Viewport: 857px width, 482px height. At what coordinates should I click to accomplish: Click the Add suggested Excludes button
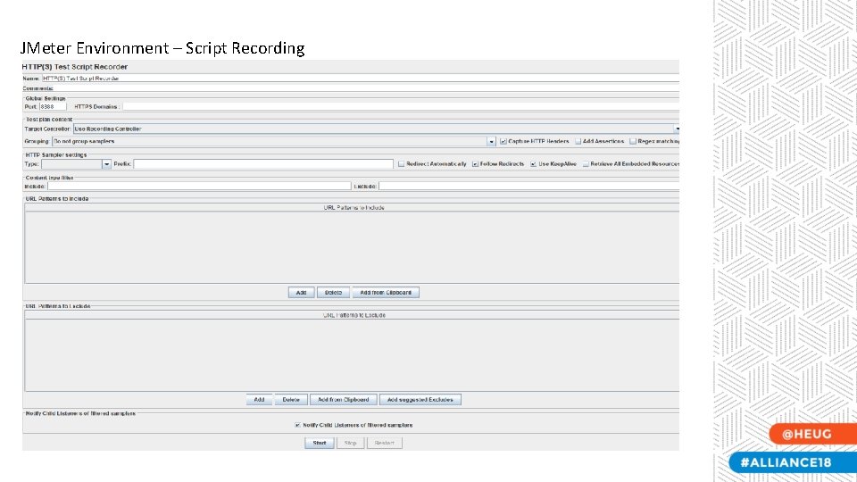(x=420, y=400)
